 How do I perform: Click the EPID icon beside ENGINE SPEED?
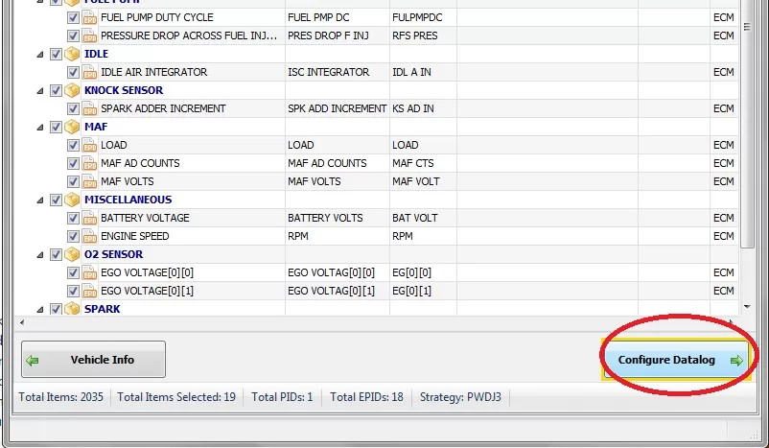89,236
